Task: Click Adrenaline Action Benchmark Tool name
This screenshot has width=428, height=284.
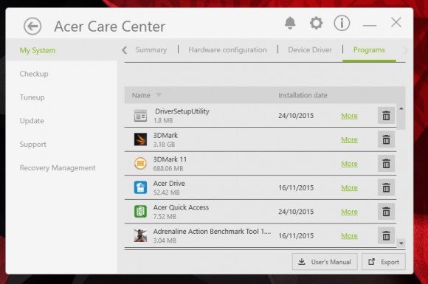Action: (212, 232)
